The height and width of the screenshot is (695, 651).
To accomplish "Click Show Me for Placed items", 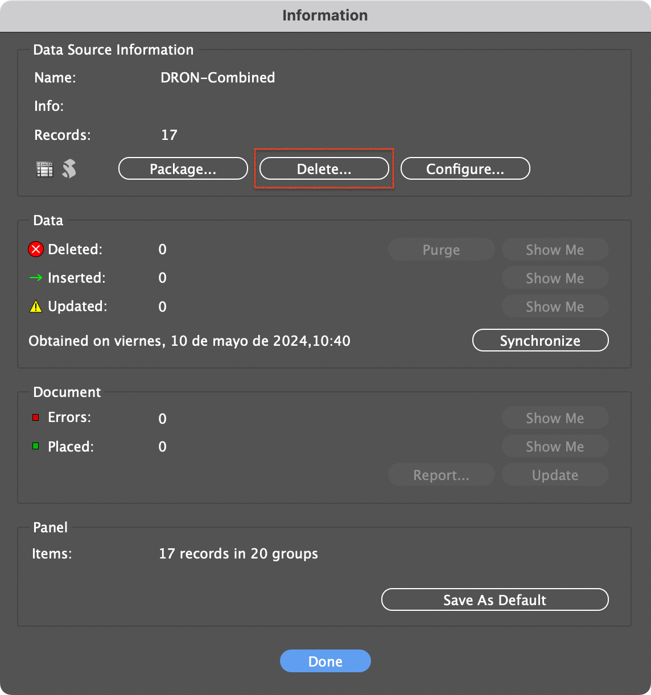I will click(x=555, y=446).
